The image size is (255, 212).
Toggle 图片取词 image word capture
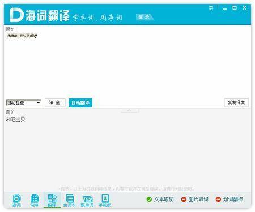pos(194,200)
